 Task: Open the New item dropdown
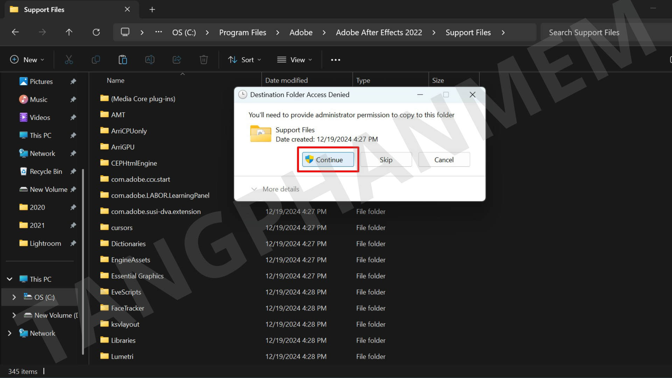27,60
